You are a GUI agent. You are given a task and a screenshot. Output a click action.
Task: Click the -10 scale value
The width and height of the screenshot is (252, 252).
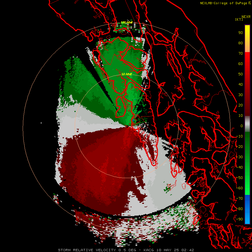tap(239, 136)
